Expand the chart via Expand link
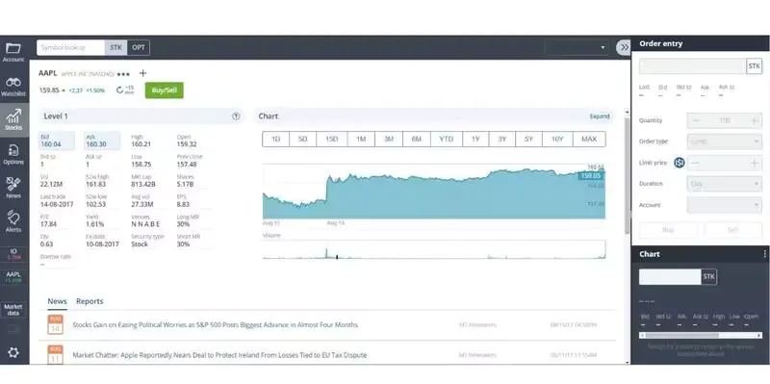 (x=600, y=116)
